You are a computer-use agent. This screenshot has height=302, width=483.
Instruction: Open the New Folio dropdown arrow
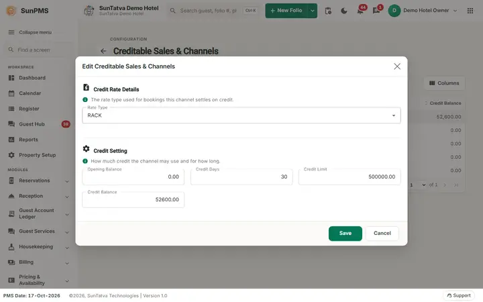pos(313,11)
